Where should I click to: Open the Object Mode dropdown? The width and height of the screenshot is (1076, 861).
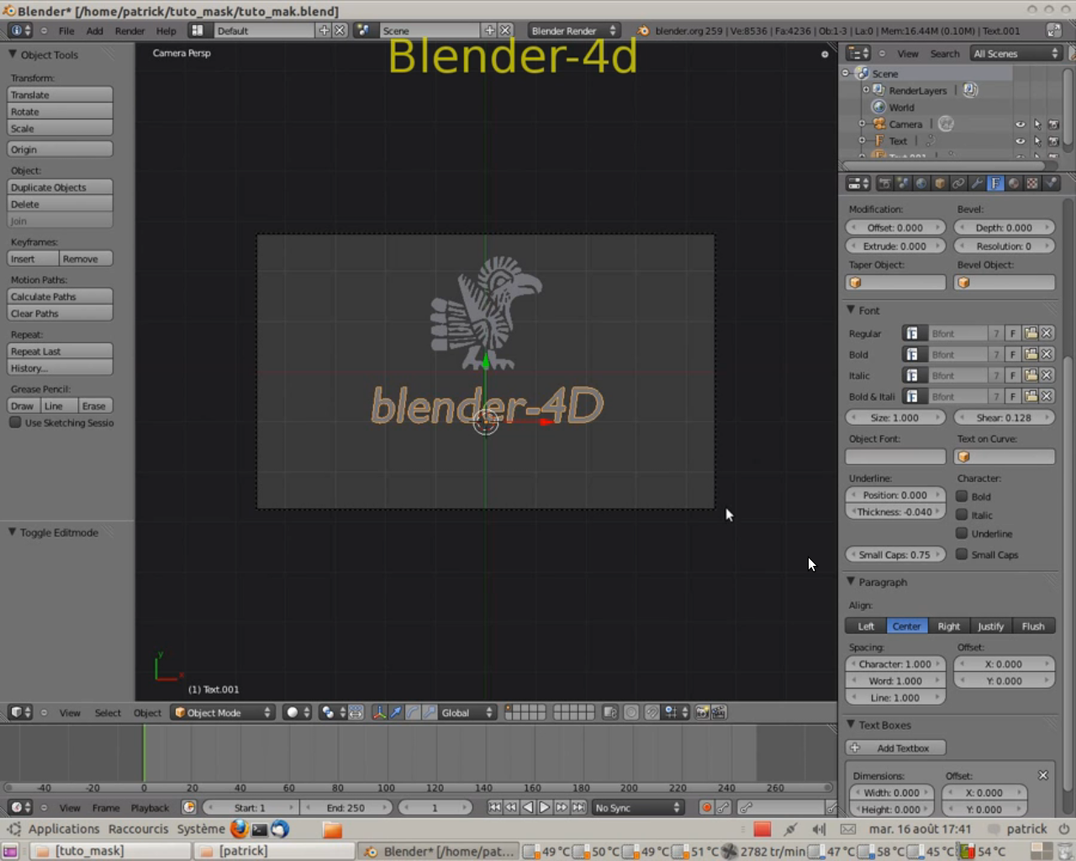point(223,712)
